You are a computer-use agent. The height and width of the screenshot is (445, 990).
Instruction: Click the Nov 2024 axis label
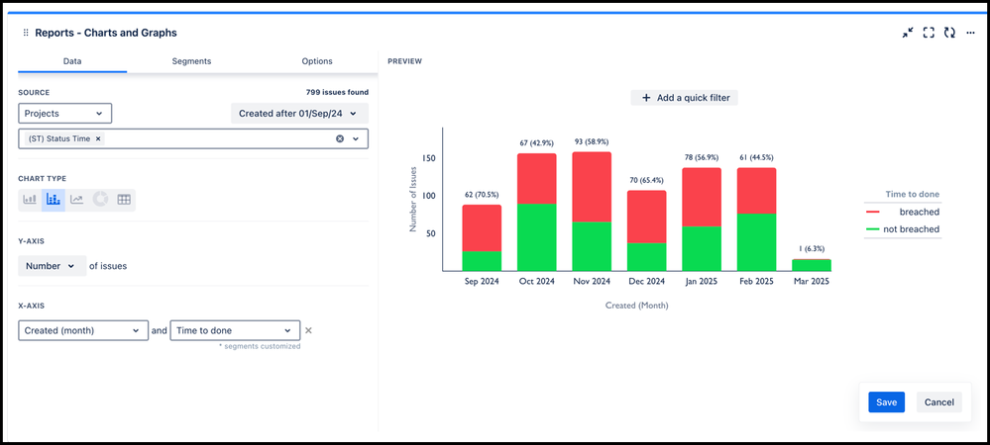[593, 282]
